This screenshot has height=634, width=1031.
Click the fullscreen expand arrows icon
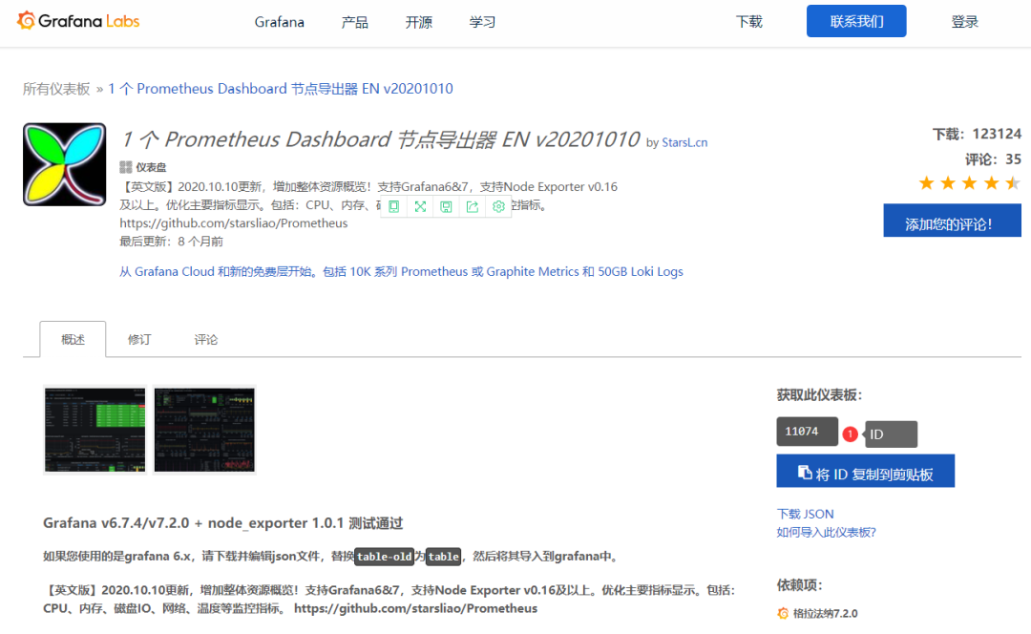pos(420,206)
